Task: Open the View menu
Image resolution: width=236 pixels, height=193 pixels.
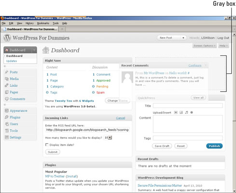Action: tap(19, 23)
